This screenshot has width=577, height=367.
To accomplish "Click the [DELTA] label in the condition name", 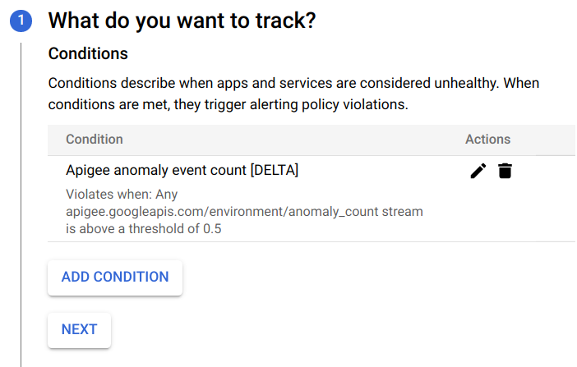I will click(x=275, y=171).
